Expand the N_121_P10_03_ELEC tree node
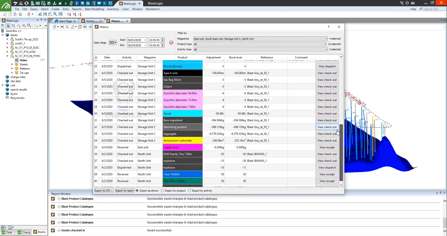447x236 pixels. pyautogui.click(x=8, y=48)
